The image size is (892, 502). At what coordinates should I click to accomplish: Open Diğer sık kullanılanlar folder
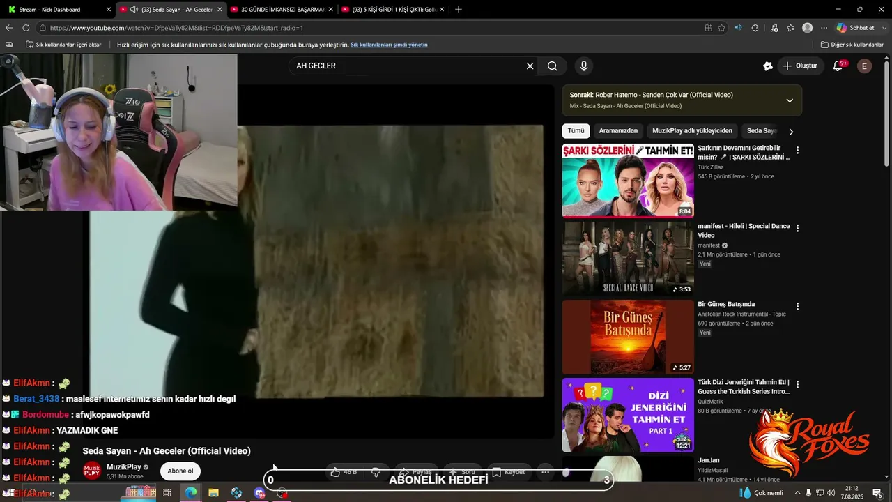pos(852,45)
